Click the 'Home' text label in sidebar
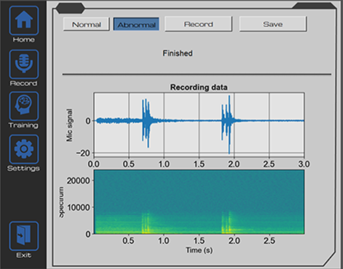Viewport: 343px width, 269px height. click(x=24, y=40)
